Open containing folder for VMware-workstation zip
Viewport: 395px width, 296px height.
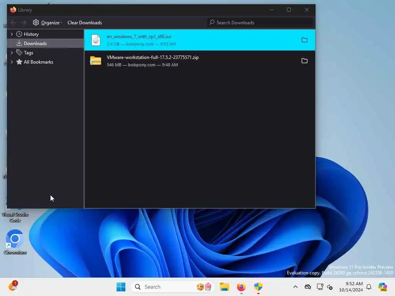[304, 61]
